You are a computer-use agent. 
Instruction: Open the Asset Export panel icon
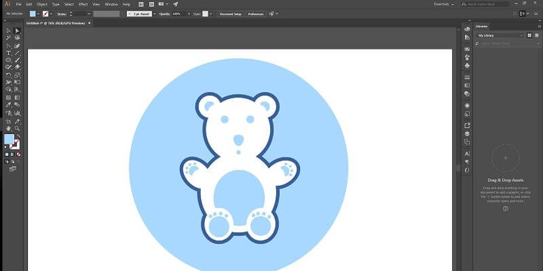467,125
